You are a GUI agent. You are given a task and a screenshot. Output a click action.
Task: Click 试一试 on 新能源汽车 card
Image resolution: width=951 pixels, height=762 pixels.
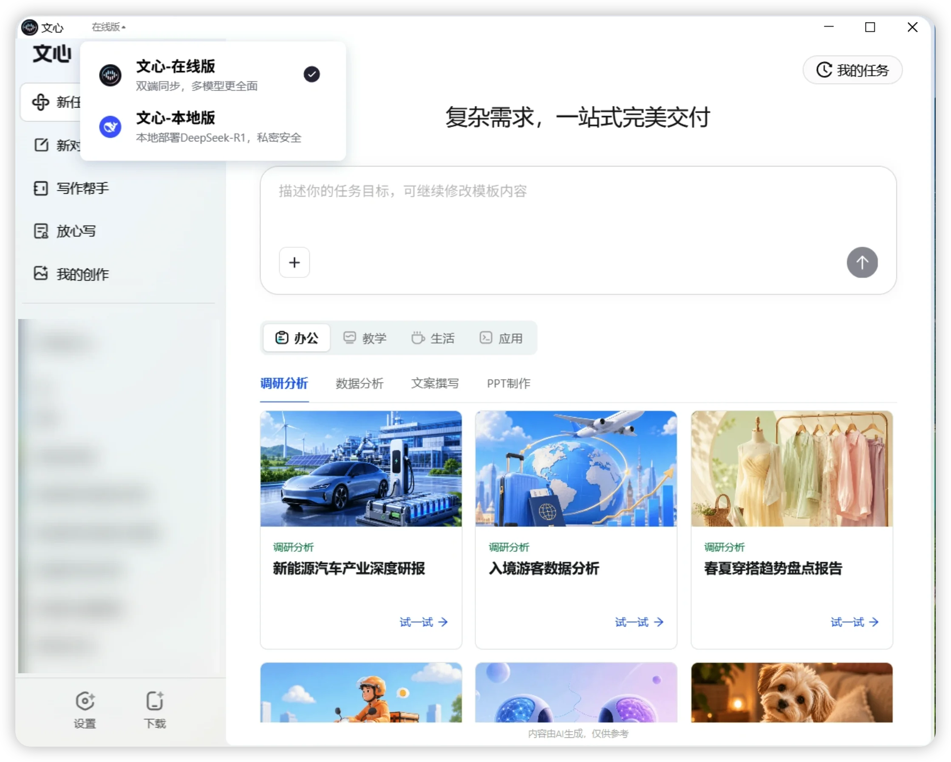[424, 622]
